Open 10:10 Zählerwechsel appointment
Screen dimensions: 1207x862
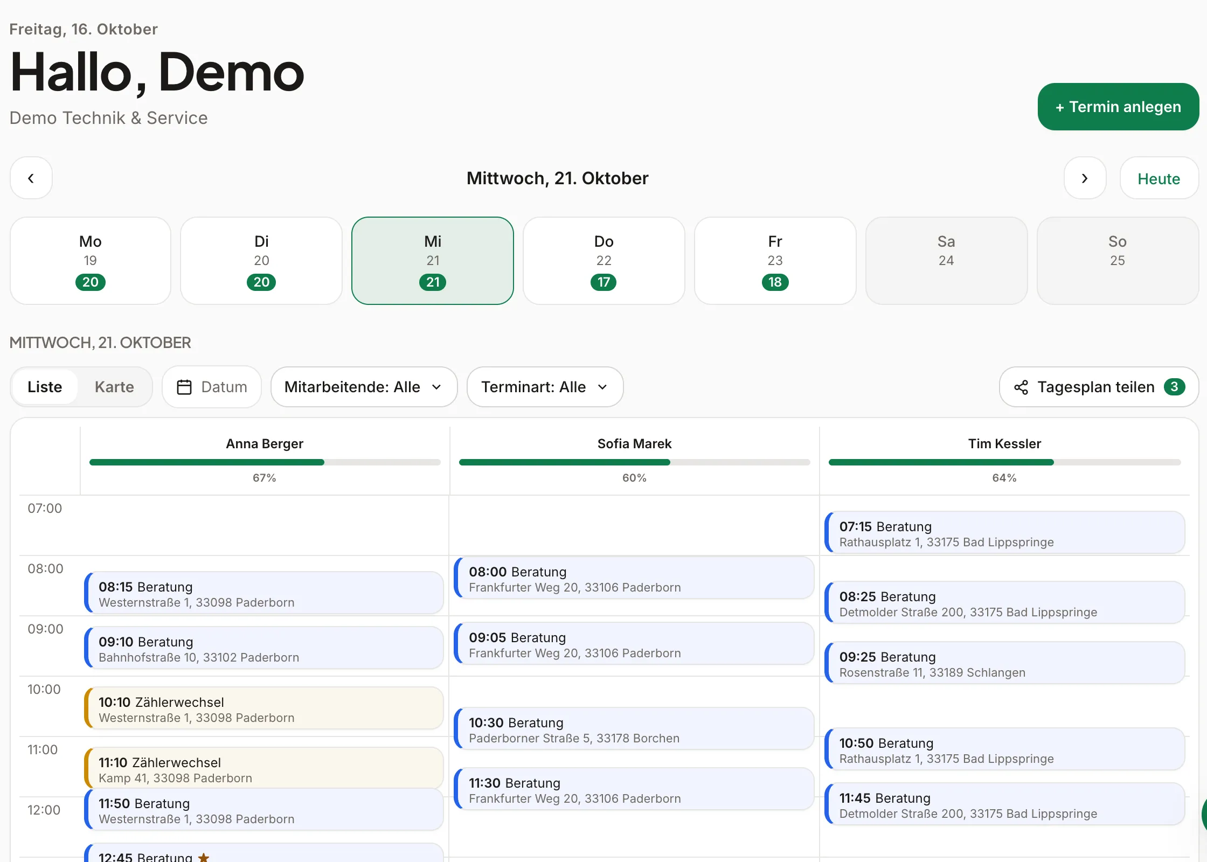click(x=264, y=708)
